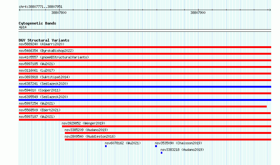
Task: Select the red bar under nsv5889240
Action: tap(145, 47)
